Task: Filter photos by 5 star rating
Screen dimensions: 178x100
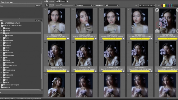Action: point(153,5)
